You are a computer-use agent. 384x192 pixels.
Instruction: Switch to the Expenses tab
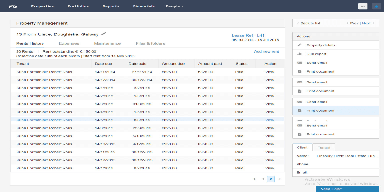pyautogui.click(x=69, y=43)
